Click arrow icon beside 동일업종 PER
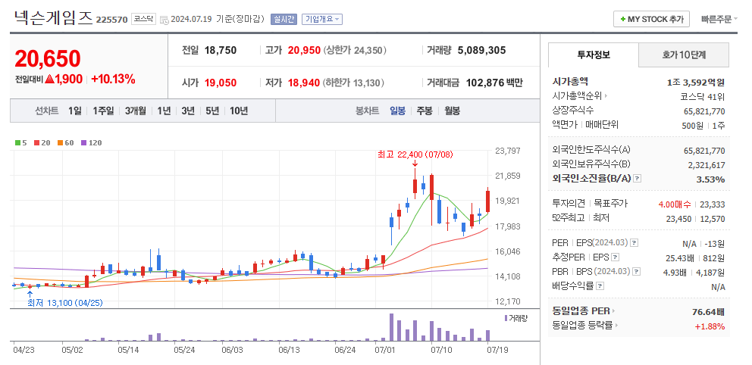 coord(614,311)
